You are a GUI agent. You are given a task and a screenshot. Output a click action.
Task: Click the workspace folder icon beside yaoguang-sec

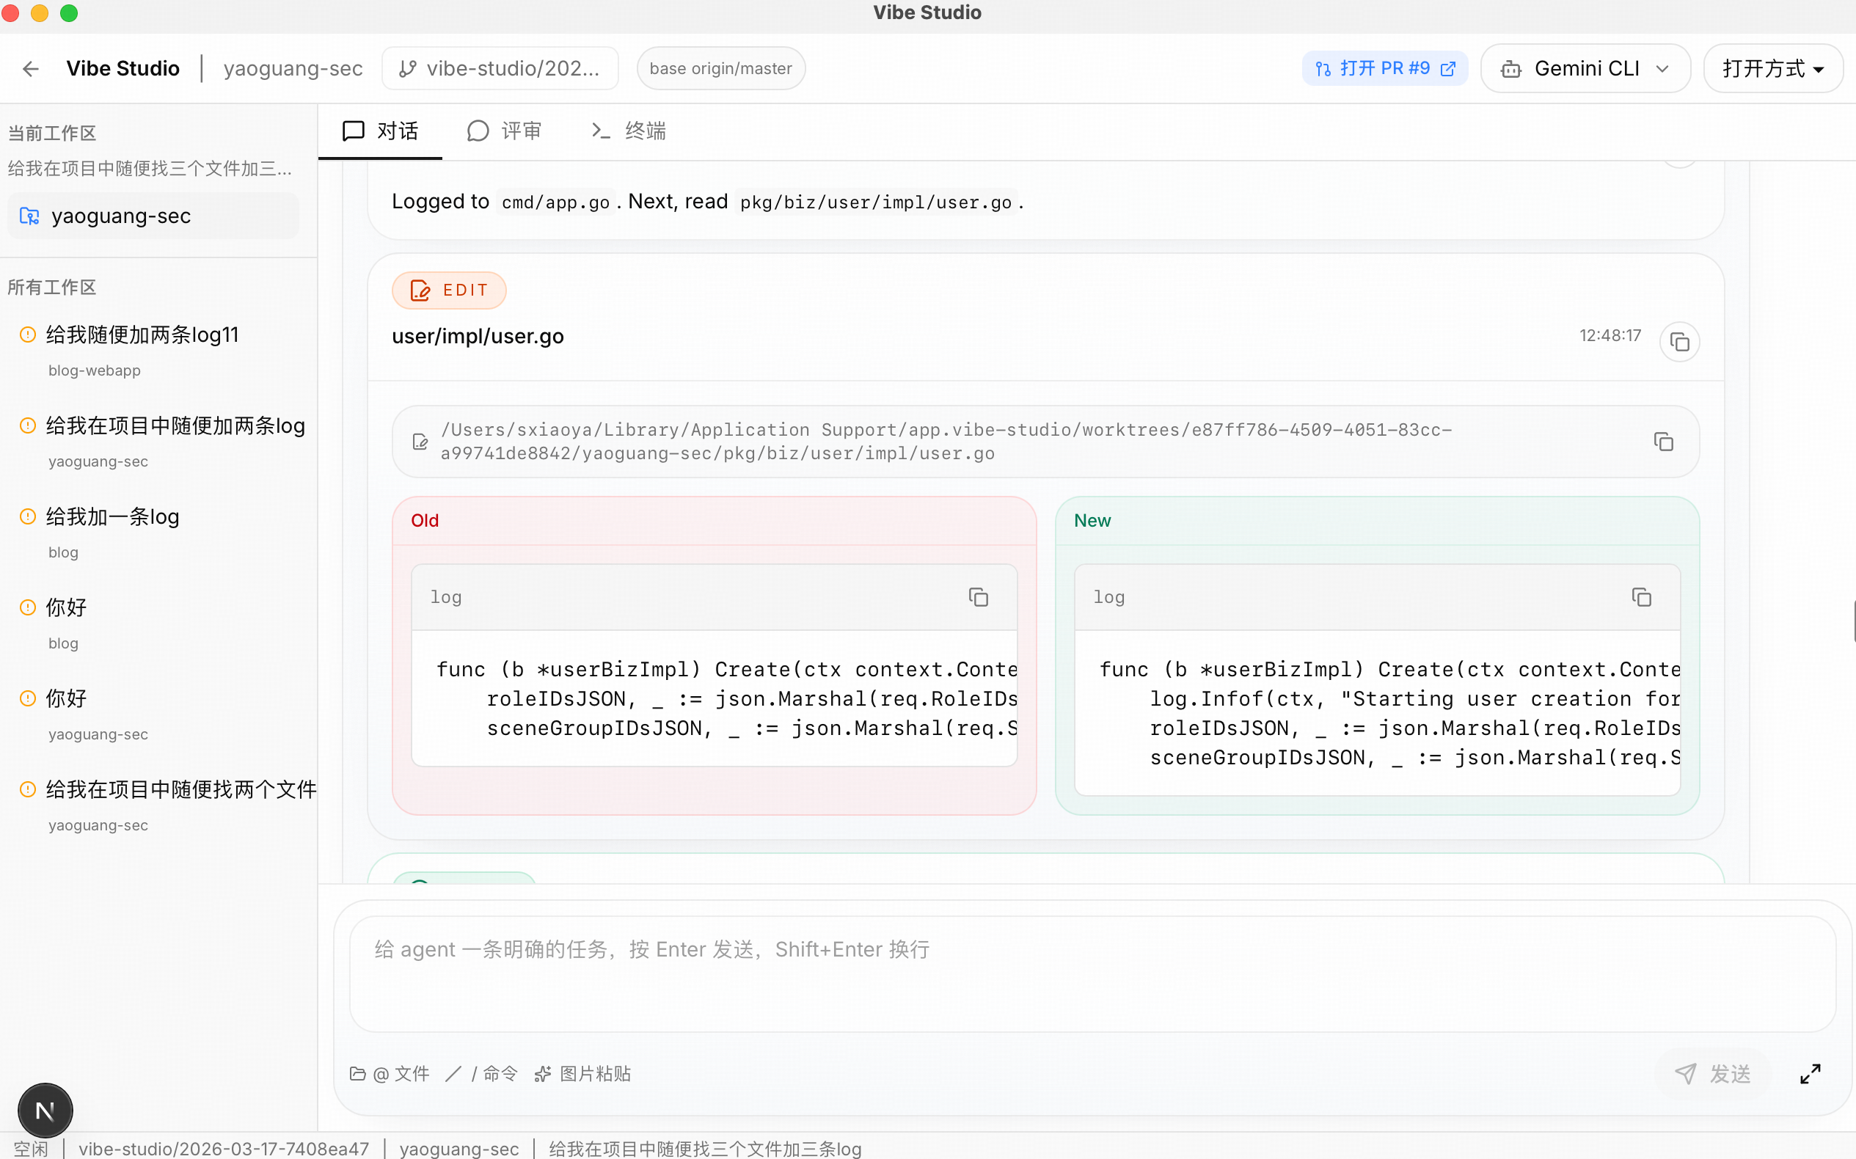(29, 216)
